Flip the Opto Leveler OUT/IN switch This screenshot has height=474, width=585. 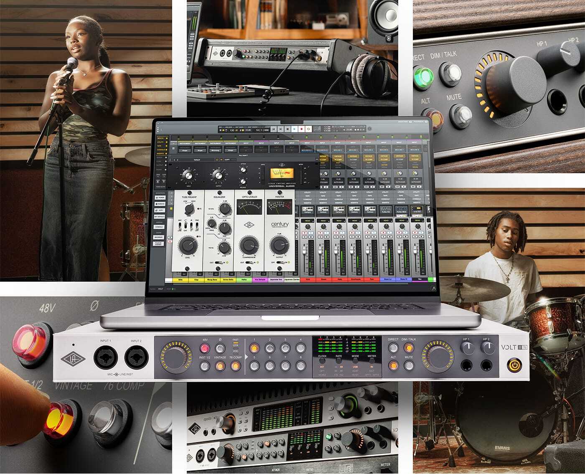(248, 262)
